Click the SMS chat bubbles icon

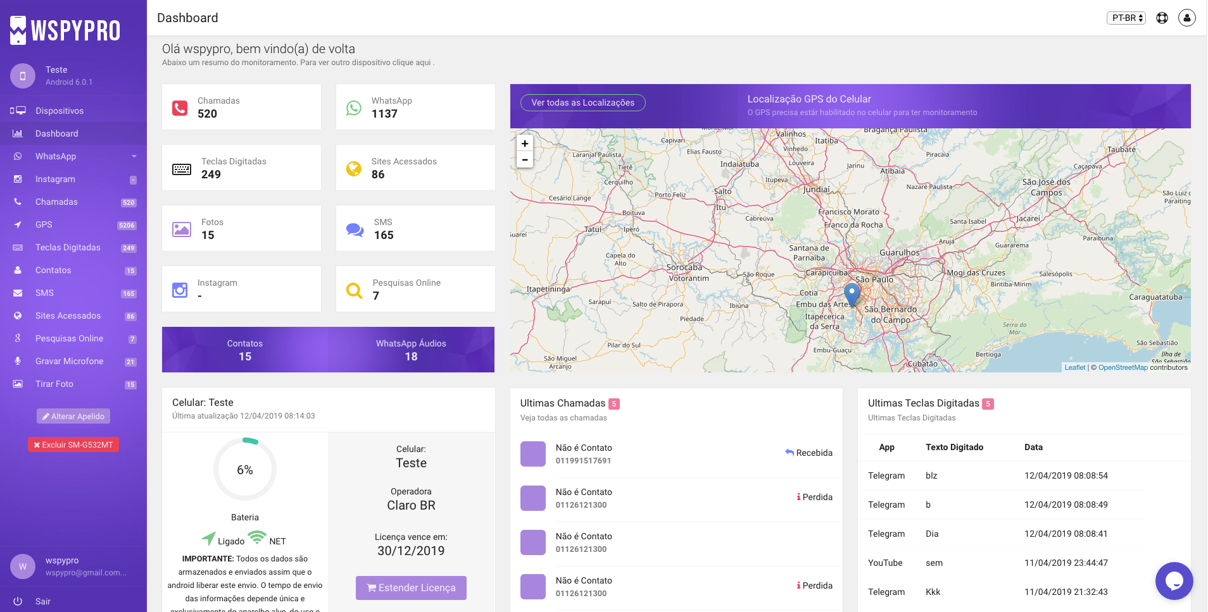pyautogui.click(x=355, y=229)
